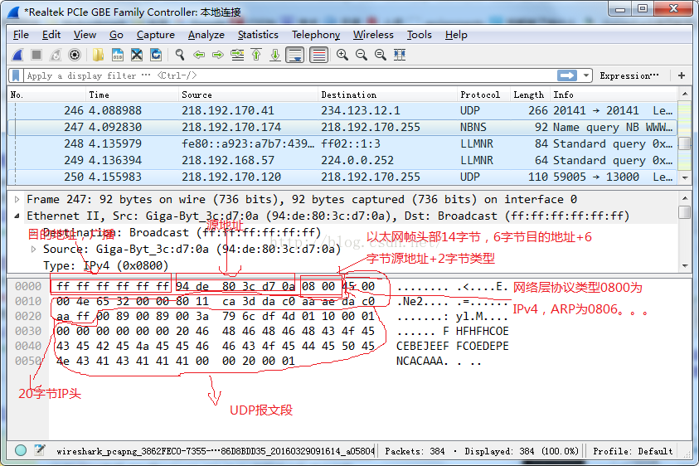Add a filter button with plus

click(x=681, y=75)
